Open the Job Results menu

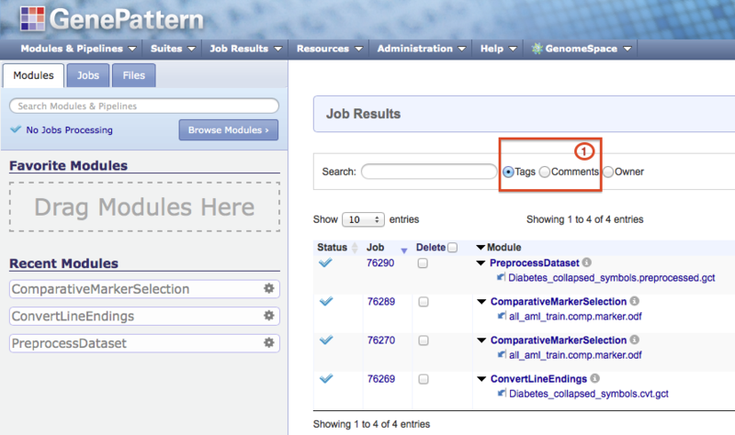click(x=245, y=49)
